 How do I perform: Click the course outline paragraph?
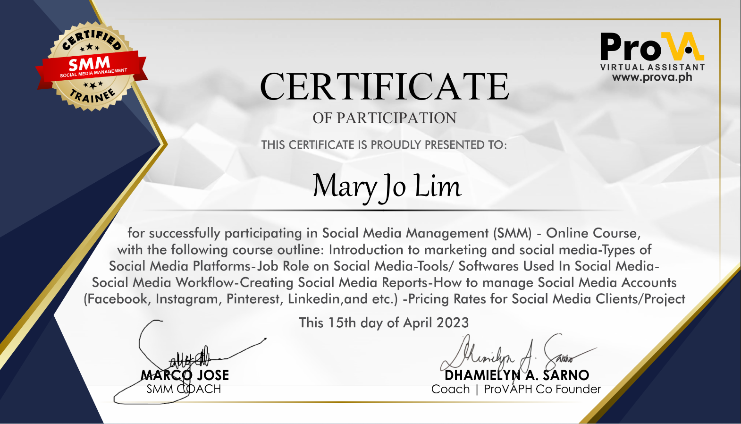point(384,266)
